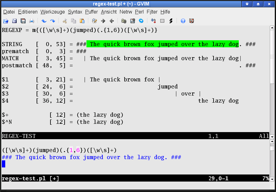This screenshot has height=192, width=276.
Task: Jump to next match with Find Next arrow
Action: pos(103,21)
